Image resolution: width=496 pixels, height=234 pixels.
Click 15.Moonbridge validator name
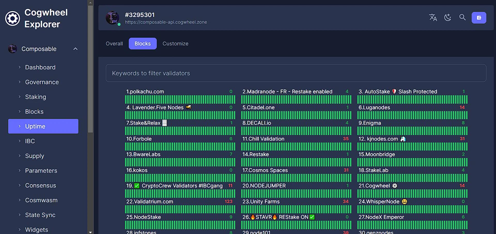[377, 154]
